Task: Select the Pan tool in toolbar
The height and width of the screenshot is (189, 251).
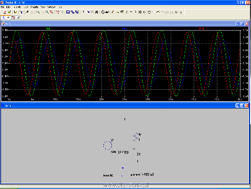Action: (x=43, y=12)
